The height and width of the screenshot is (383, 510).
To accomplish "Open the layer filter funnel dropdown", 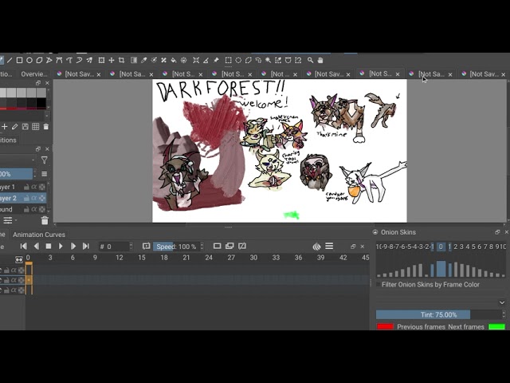I will [45, 160].
